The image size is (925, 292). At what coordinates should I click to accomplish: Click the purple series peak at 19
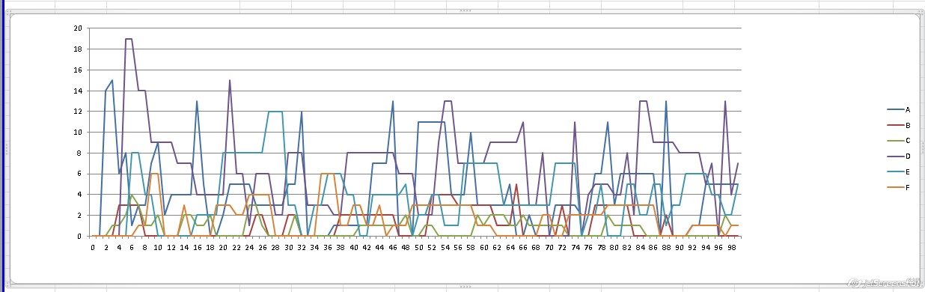coord(129,39)
